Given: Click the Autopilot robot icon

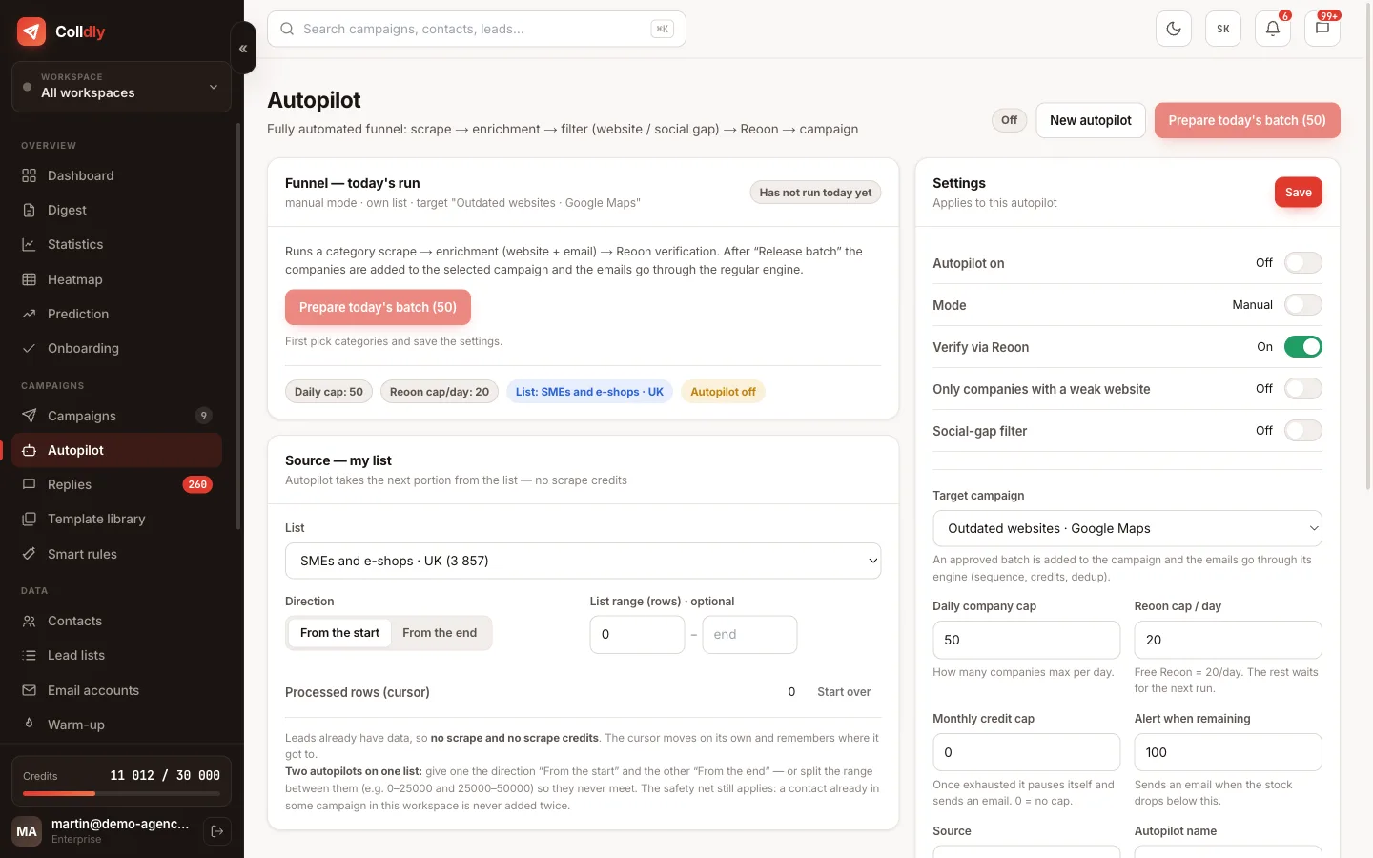Looking at the screenshot, I should pos(29,450).
